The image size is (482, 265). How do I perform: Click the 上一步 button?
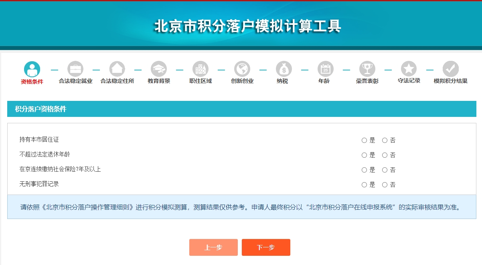213,247
